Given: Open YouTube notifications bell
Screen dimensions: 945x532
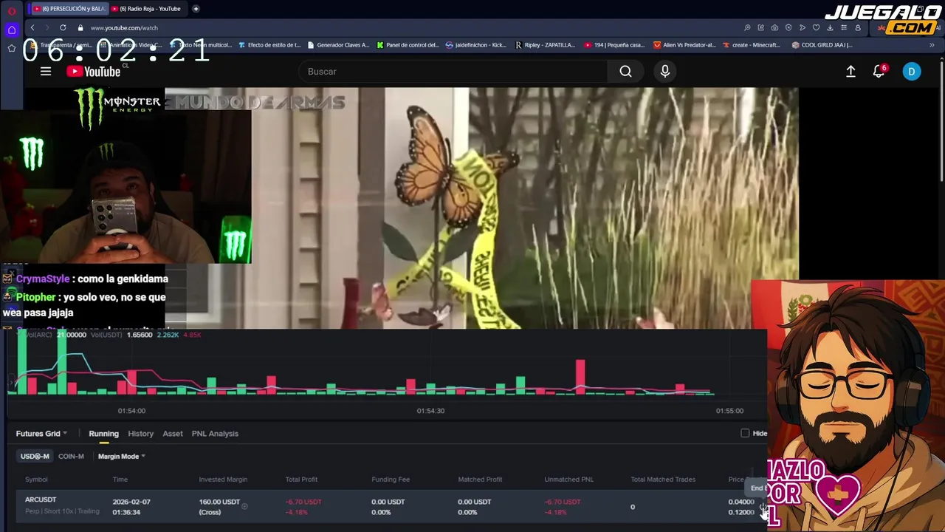Looking at the screenshot, I should coord(879,72).
